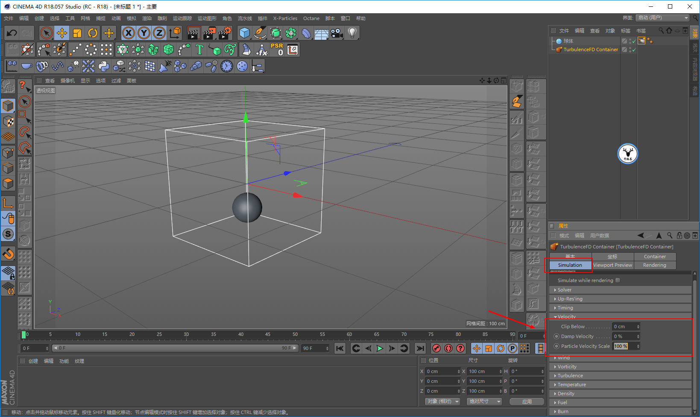Select TurbulenceFD Container in Object Manager
The width and height of the screenshot is (700, 417).
591,50
